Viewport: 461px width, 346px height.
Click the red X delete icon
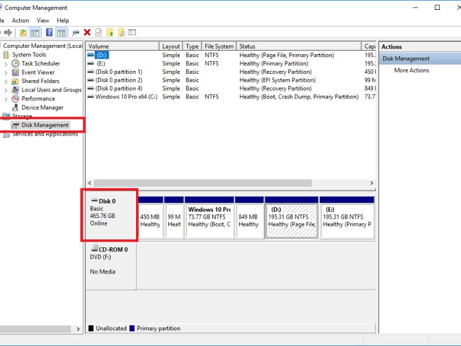pos(87,32)
